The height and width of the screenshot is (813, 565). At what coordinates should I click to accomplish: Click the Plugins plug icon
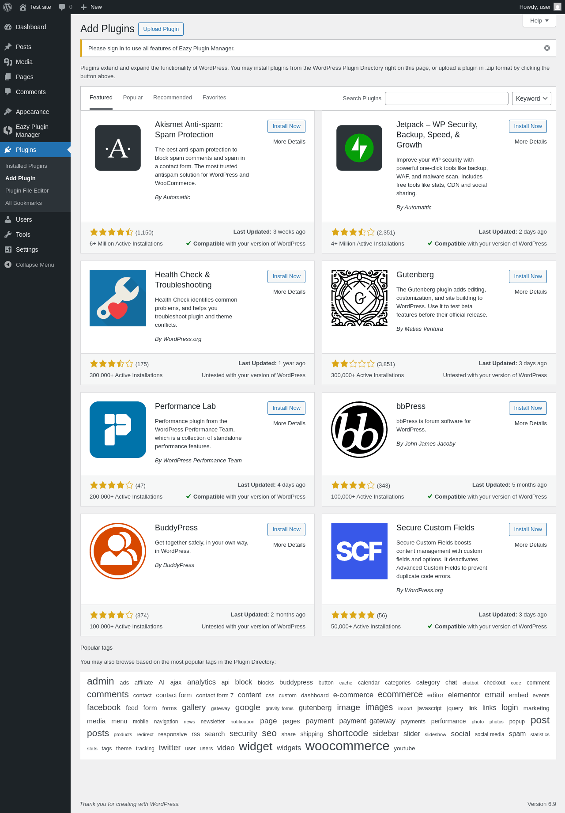click(8, 150)
